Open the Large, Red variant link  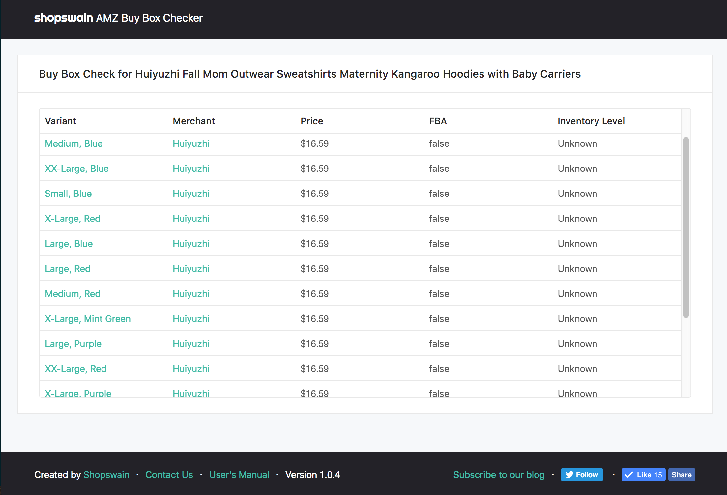pyautogui.click(x=68, y=269)
